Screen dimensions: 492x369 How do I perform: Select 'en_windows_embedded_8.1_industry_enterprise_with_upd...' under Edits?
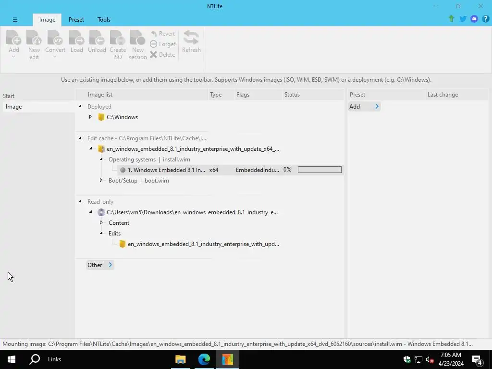(203, 244)
